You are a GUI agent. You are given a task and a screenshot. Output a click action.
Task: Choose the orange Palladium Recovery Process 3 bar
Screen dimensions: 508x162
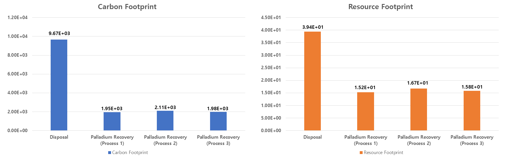pos(472,110)
